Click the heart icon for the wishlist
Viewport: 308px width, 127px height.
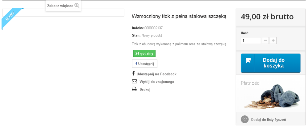coord(245,119)
